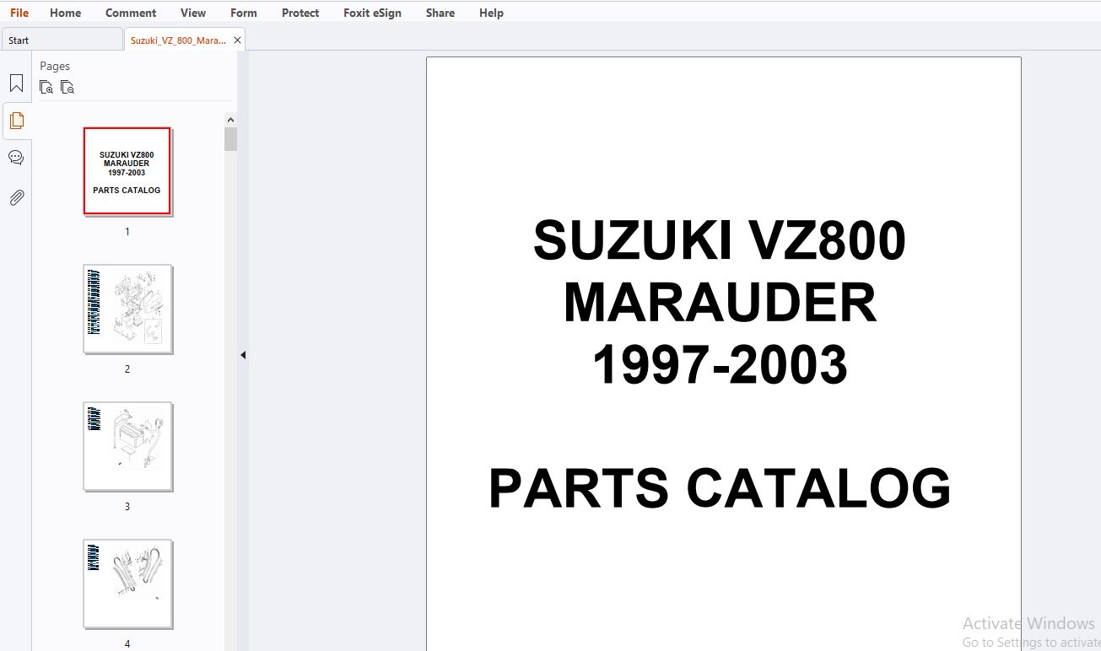Screen dimensions: 1101x651
Task: Open the Comments panel icon
Action: (x=16, y=158)
